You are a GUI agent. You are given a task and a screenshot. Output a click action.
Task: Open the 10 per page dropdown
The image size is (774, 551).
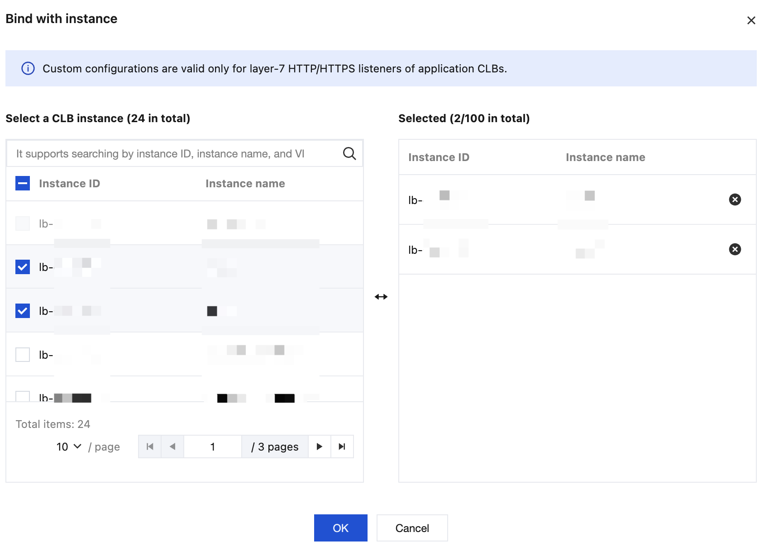click(x=69, y=446)
